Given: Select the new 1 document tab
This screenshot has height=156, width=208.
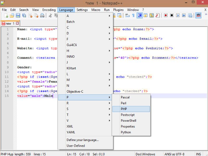Looking at the screenshot, I should pos(10,23).
